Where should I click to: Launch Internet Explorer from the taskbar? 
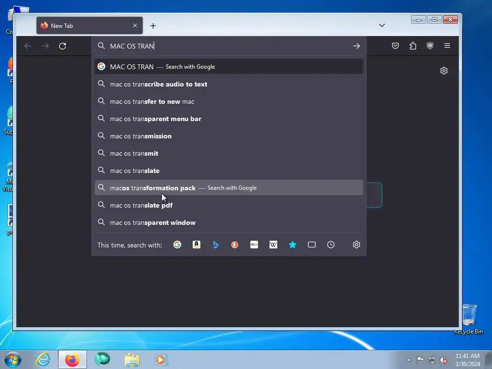[x=43, y=359]
